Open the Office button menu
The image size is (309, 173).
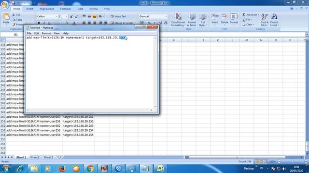(5, 5)
